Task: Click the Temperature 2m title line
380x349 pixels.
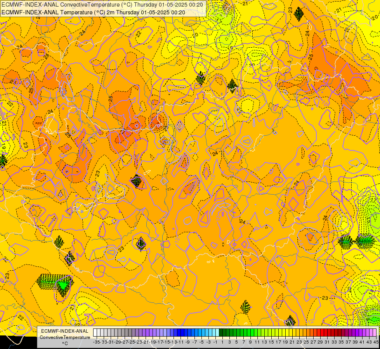Action: pos(93,12)
